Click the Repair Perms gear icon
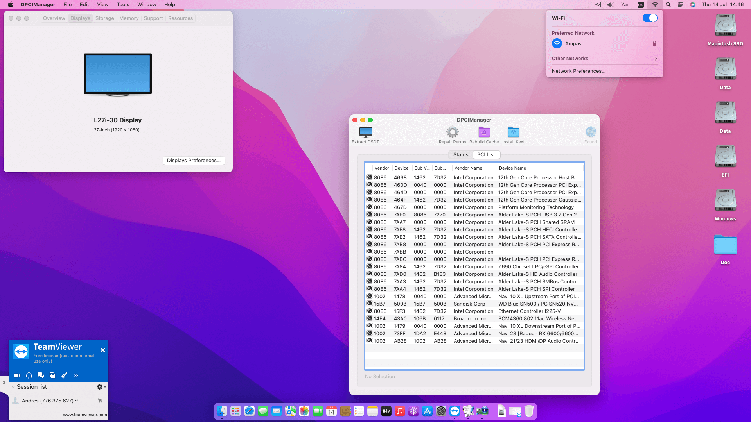The image size is (751, 422). (x=452, y=132)
